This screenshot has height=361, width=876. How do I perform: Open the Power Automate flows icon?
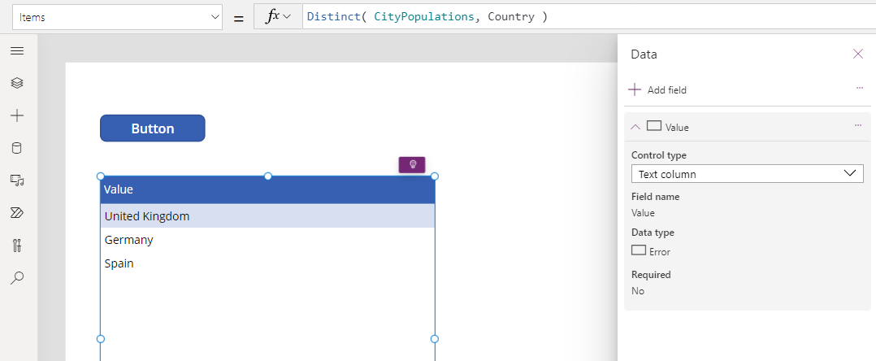coord(17,212)
